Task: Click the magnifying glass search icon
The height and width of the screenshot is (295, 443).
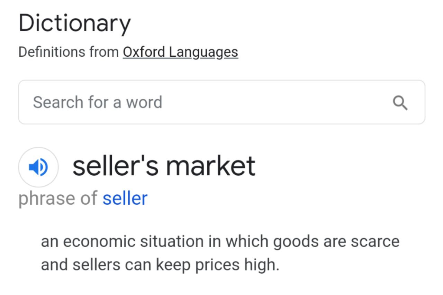Action: [400, 103]
